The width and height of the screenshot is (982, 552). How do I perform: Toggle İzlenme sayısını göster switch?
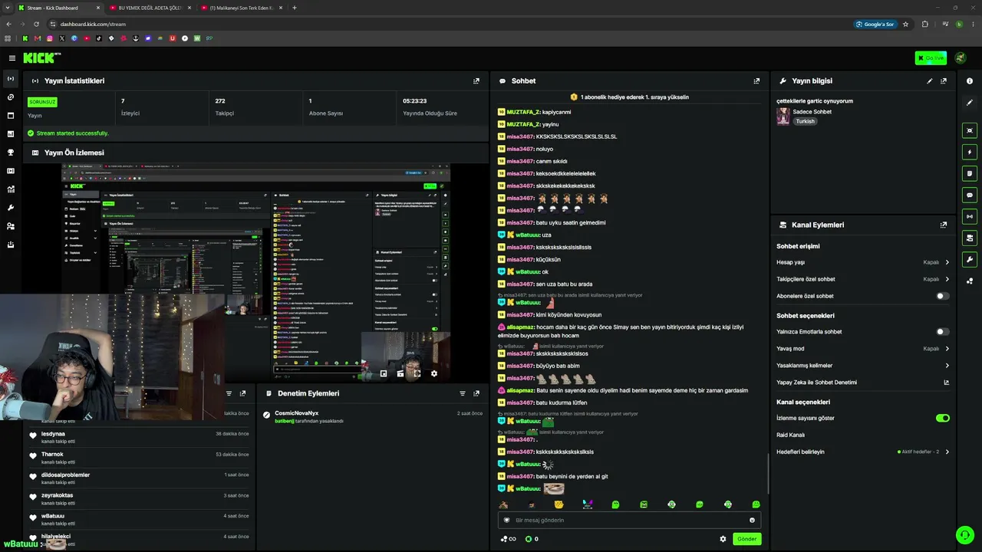click(x=942, y=418)
